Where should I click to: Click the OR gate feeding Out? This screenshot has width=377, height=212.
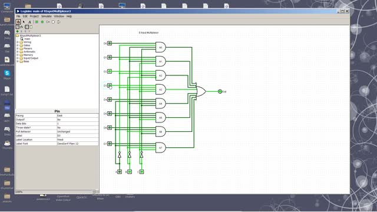point(201,91)
